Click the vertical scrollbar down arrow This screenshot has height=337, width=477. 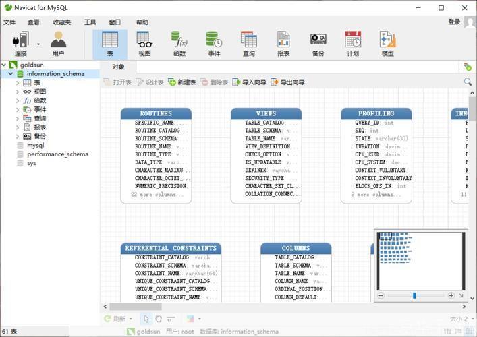click(472, 298)
